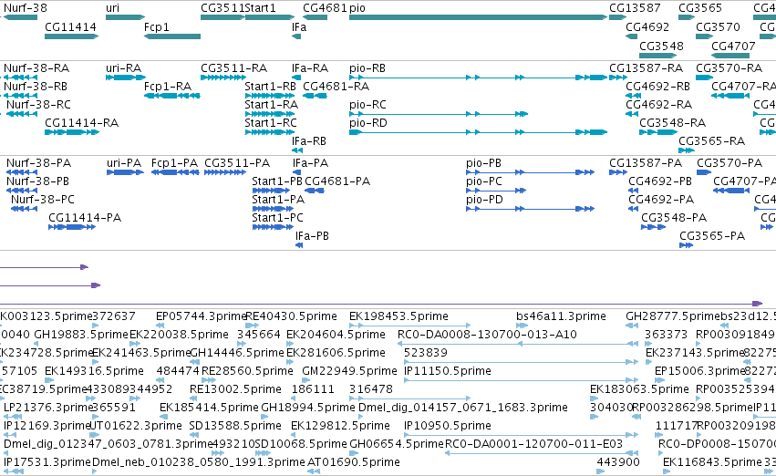Image resolution: width=776 pixels, height=476 pixels.
Task: Select the pio-RD transcript label
Action: (368, 123)
